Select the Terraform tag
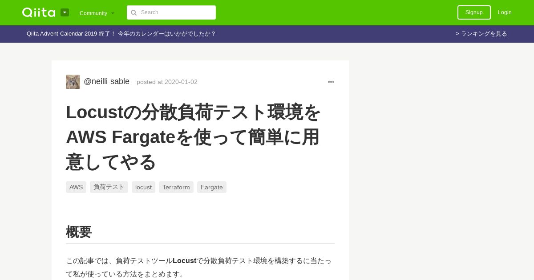Image resolution: width=534 pixels, height=280 pixels. [176, 187]
